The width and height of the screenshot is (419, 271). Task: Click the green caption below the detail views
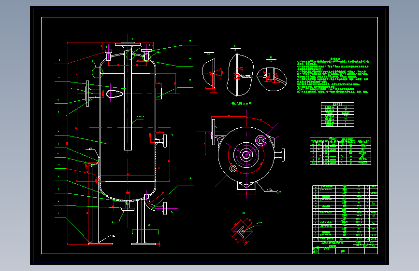click(241, 103)
